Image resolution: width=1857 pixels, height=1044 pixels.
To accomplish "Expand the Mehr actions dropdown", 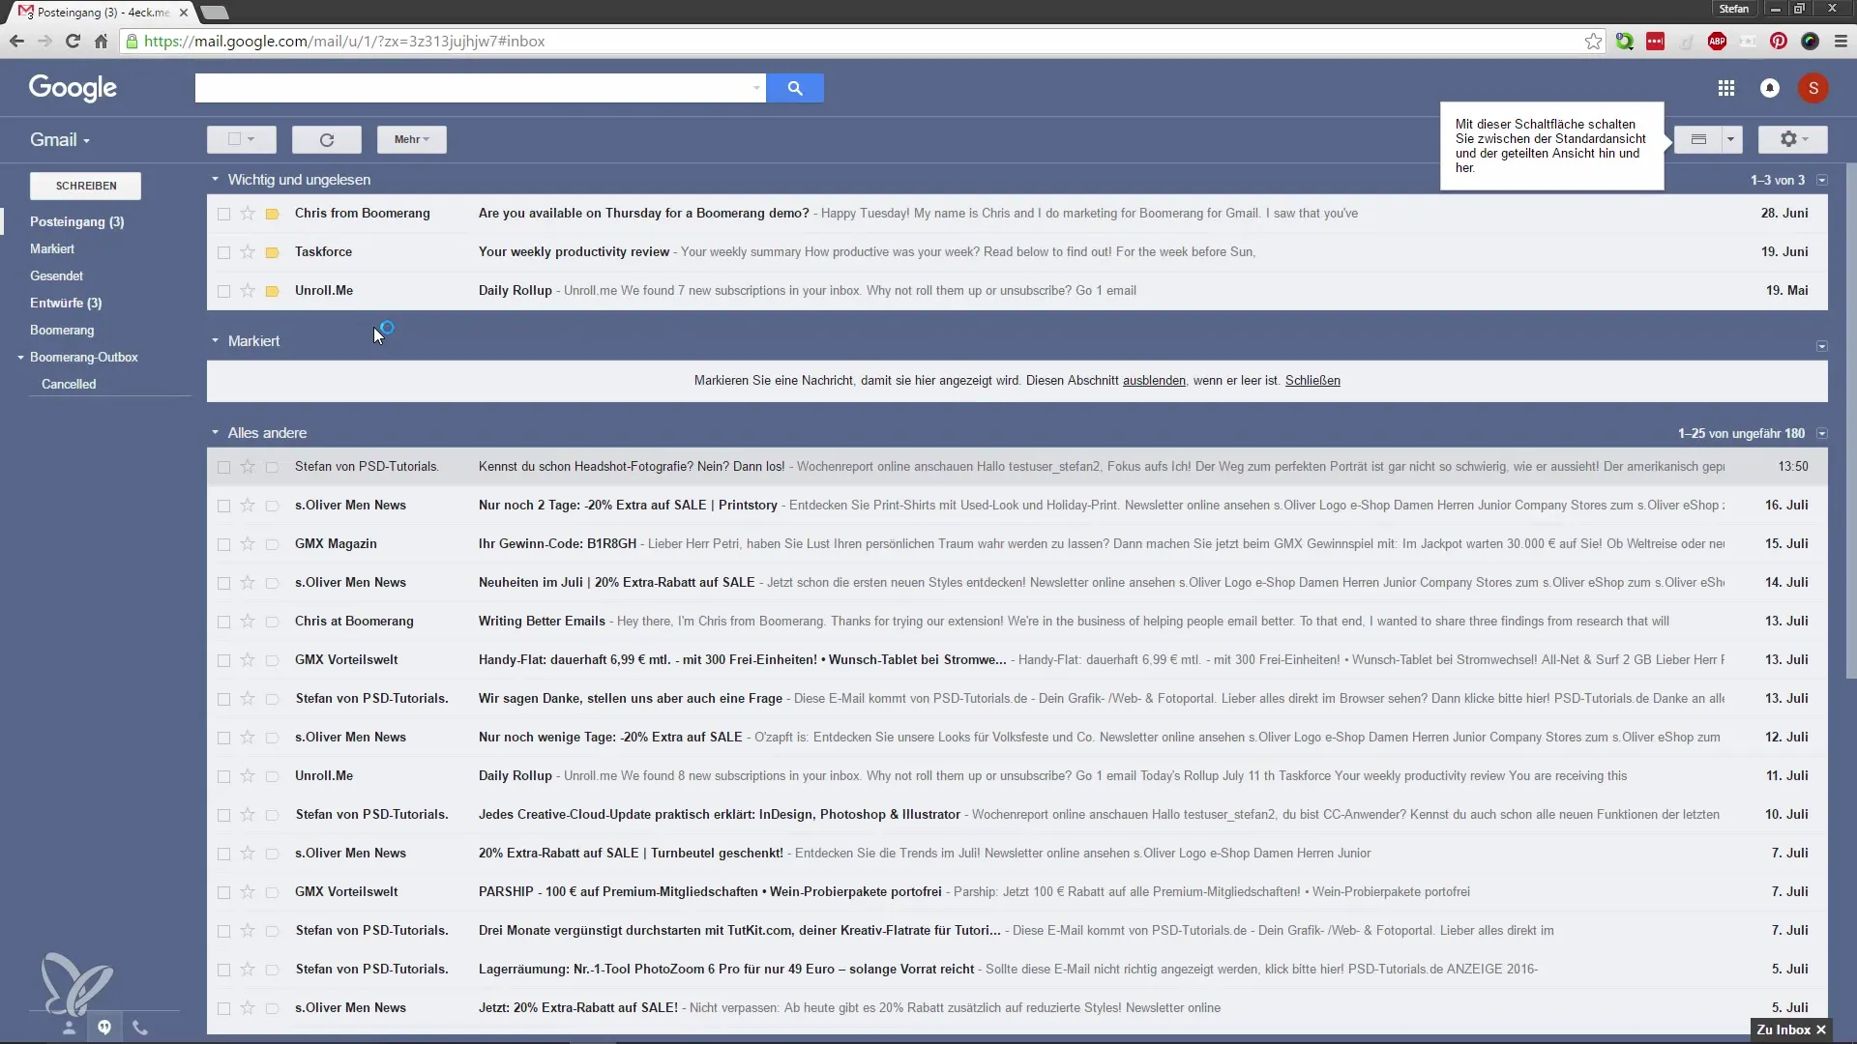I will click(411, 139).
